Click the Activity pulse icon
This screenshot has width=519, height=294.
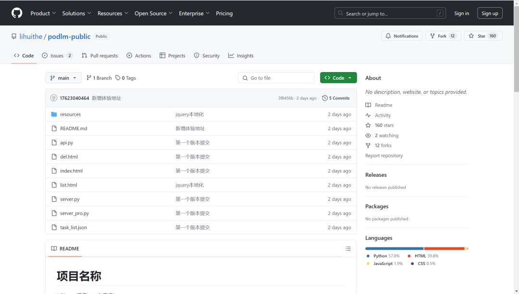(x=368, y=115)
